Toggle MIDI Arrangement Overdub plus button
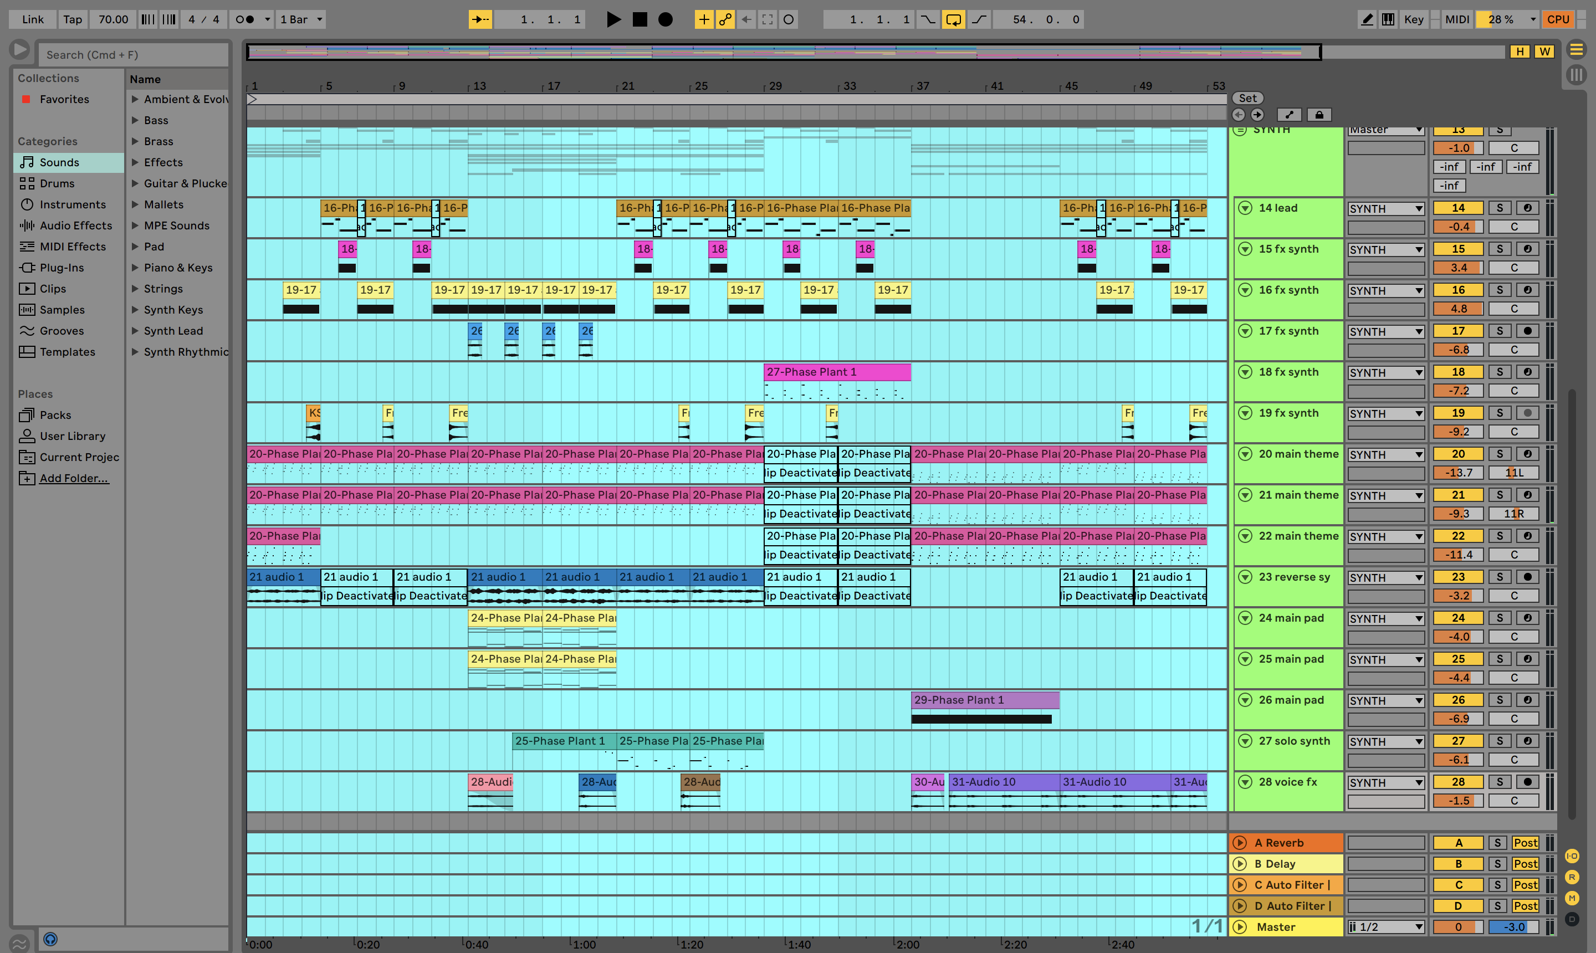 click(x=704, y=19)
